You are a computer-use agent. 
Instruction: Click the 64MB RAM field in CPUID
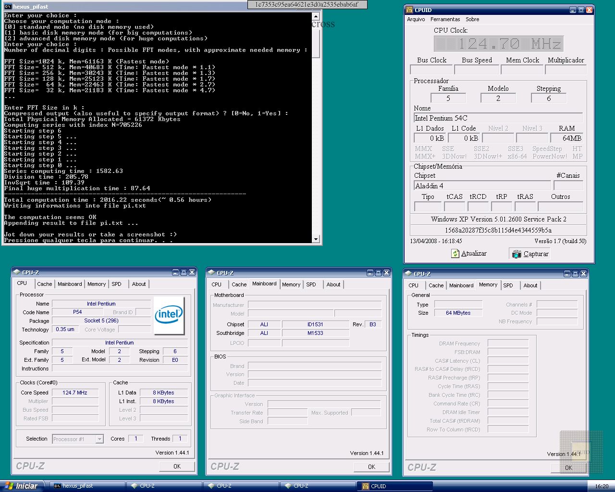(x=566, y=138)
